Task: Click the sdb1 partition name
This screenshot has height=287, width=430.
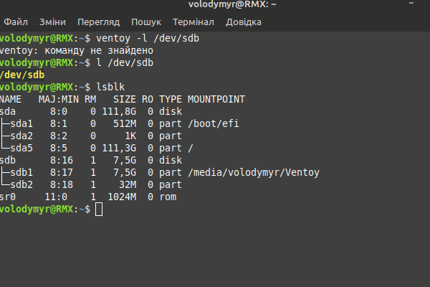Action: coord(21,172)
